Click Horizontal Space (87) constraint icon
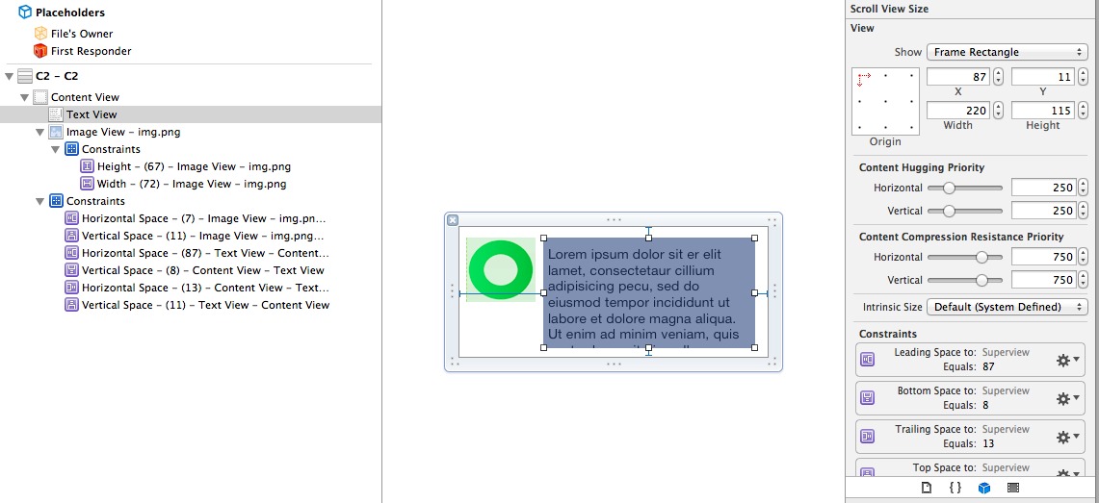 tap(71, 253)
